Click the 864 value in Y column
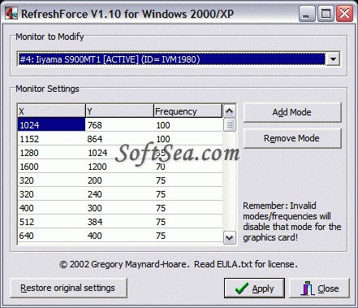The height and width of the screenshot is (308, 358). click(94, 139)
